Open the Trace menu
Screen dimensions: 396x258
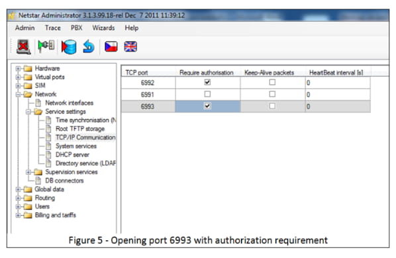[53, 28]
